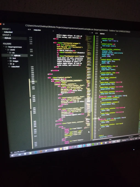Click the 'Line 490, Column 1' status text
The width and height of the screenshot is (140, 187).
pyautogui.click(x=20, y=152)
